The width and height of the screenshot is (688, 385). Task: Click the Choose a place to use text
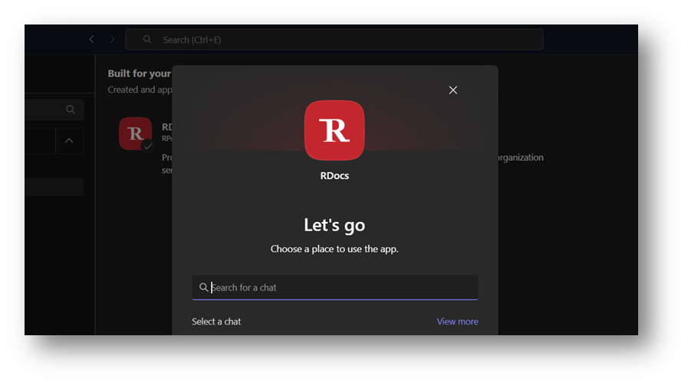[x=334, y=249]
